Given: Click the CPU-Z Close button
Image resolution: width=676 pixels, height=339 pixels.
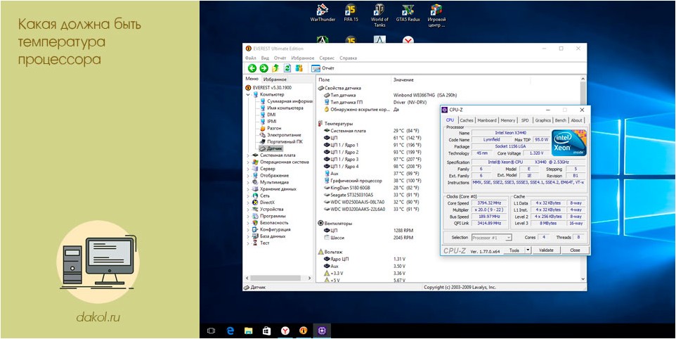Looking at the screenshot, I should coord(575,250).
